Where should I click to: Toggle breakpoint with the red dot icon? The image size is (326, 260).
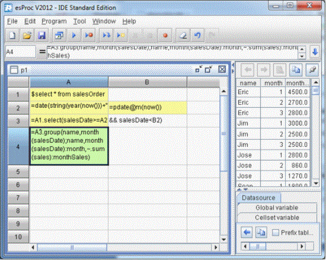(x=165, y=36)
